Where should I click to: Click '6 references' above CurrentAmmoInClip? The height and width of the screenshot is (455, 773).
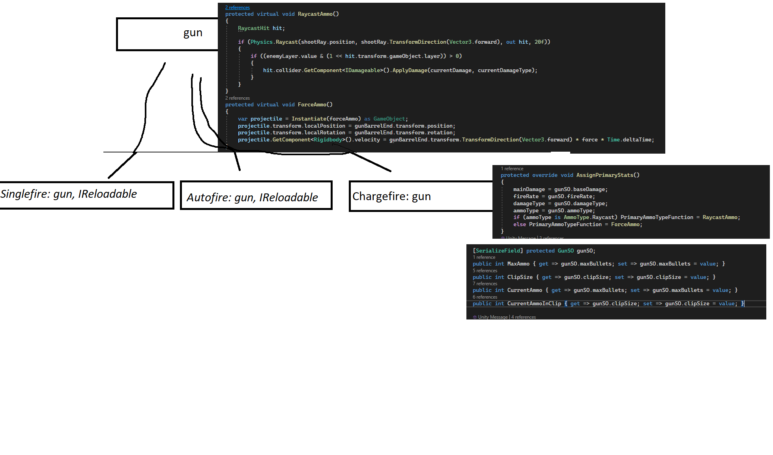485,297
